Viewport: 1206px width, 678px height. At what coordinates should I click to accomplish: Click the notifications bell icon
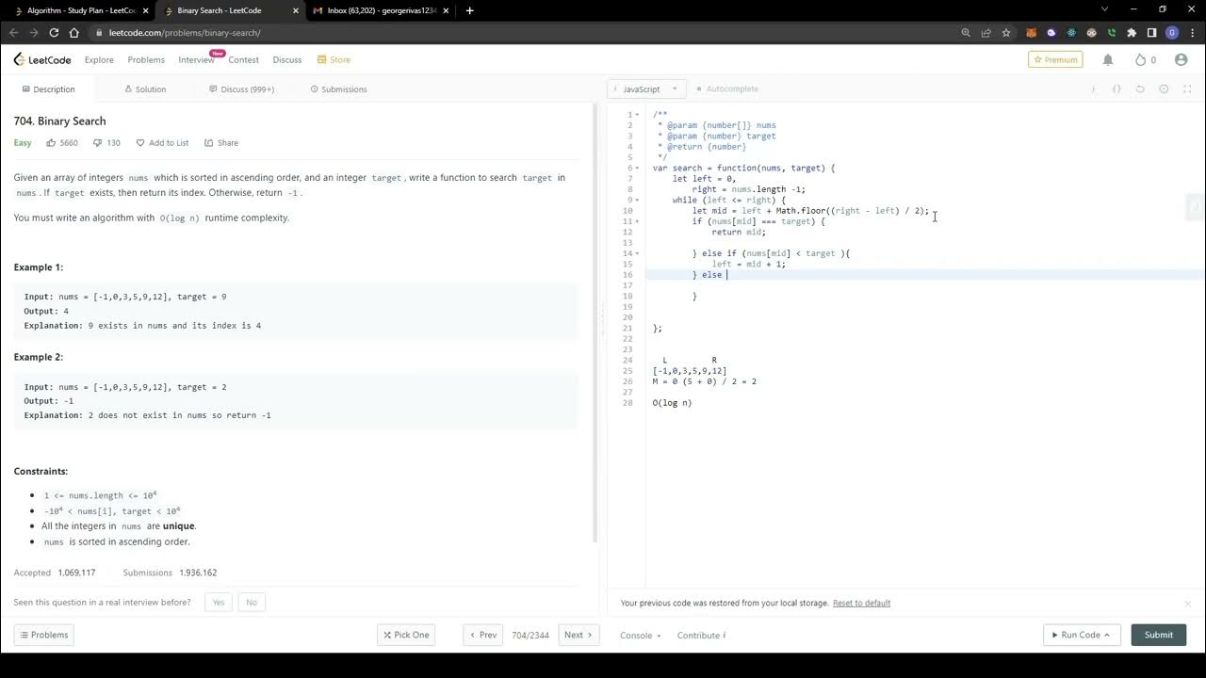click(1108, 59)
